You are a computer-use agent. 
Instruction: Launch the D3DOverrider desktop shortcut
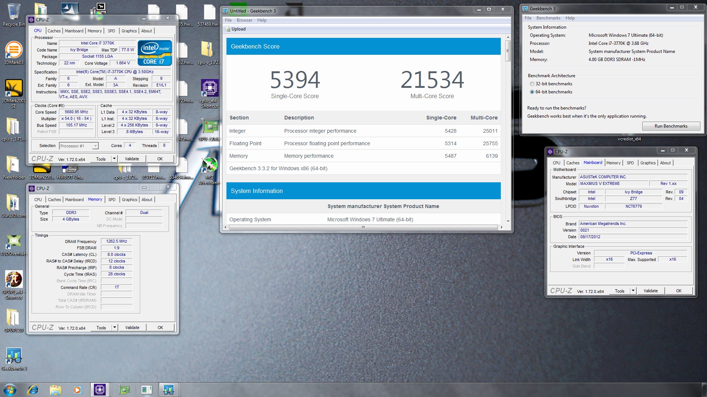[14, 244]
